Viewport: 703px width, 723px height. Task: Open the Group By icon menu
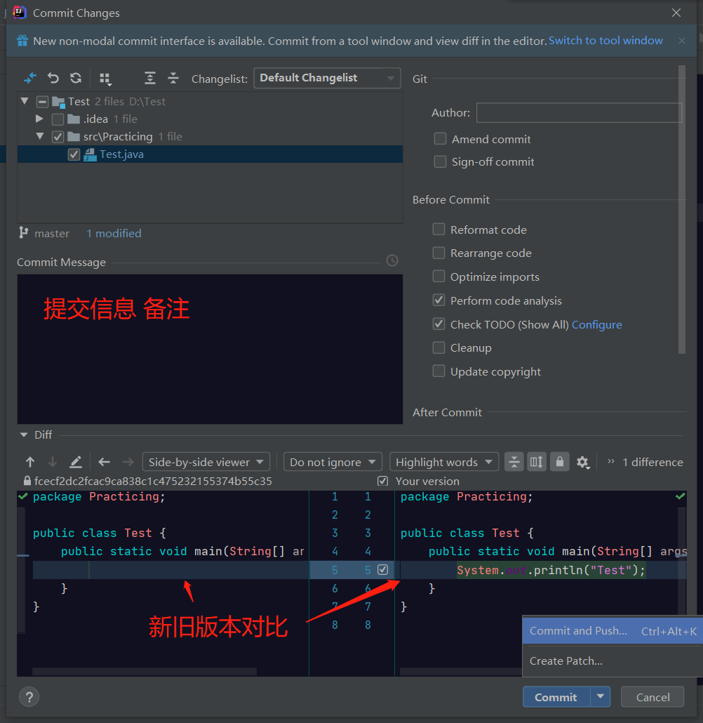105,79
